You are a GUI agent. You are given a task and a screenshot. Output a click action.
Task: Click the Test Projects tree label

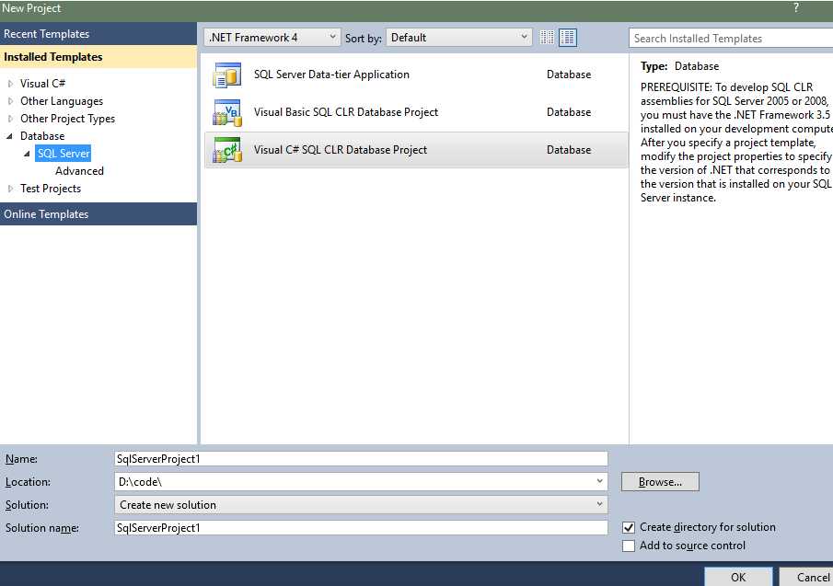coord(51,189)
